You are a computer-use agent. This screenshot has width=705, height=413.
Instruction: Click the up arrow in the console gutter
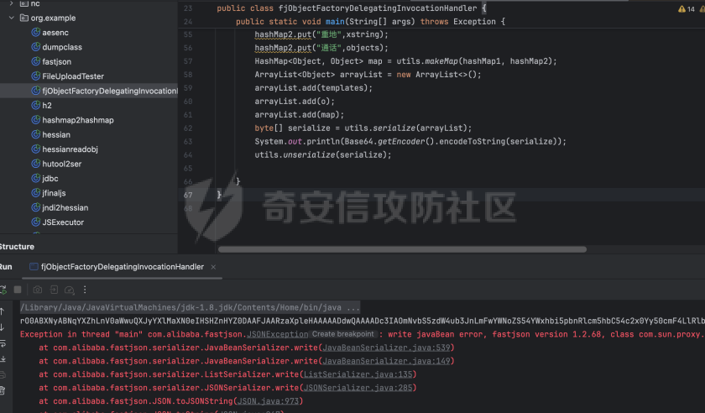(x=3, y=311)
